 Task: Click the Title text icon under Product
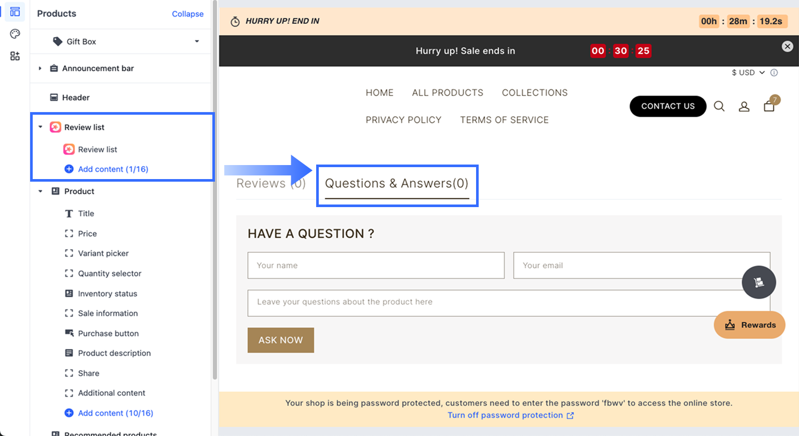pyautogui.click(x=69, y=213)
